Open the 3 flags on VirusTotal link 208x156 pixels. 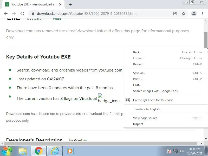click(79, 99)
